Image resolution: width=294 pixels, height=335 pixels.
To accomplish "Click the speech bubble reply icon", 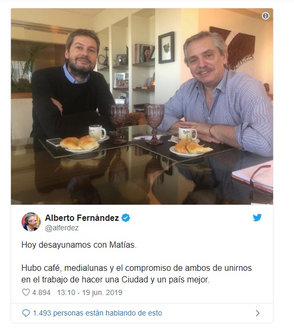I will tap(26, 313).
